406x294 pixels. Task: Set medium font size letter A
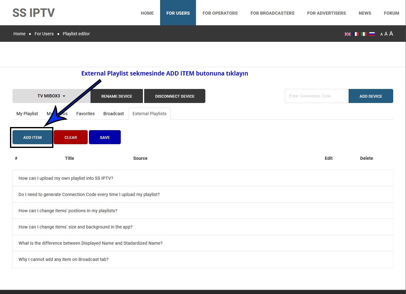click(x=386, y=34)
